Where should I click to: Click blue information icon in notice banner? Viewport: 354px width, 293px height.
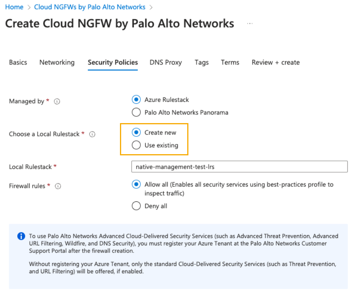[x=21, y=236]
